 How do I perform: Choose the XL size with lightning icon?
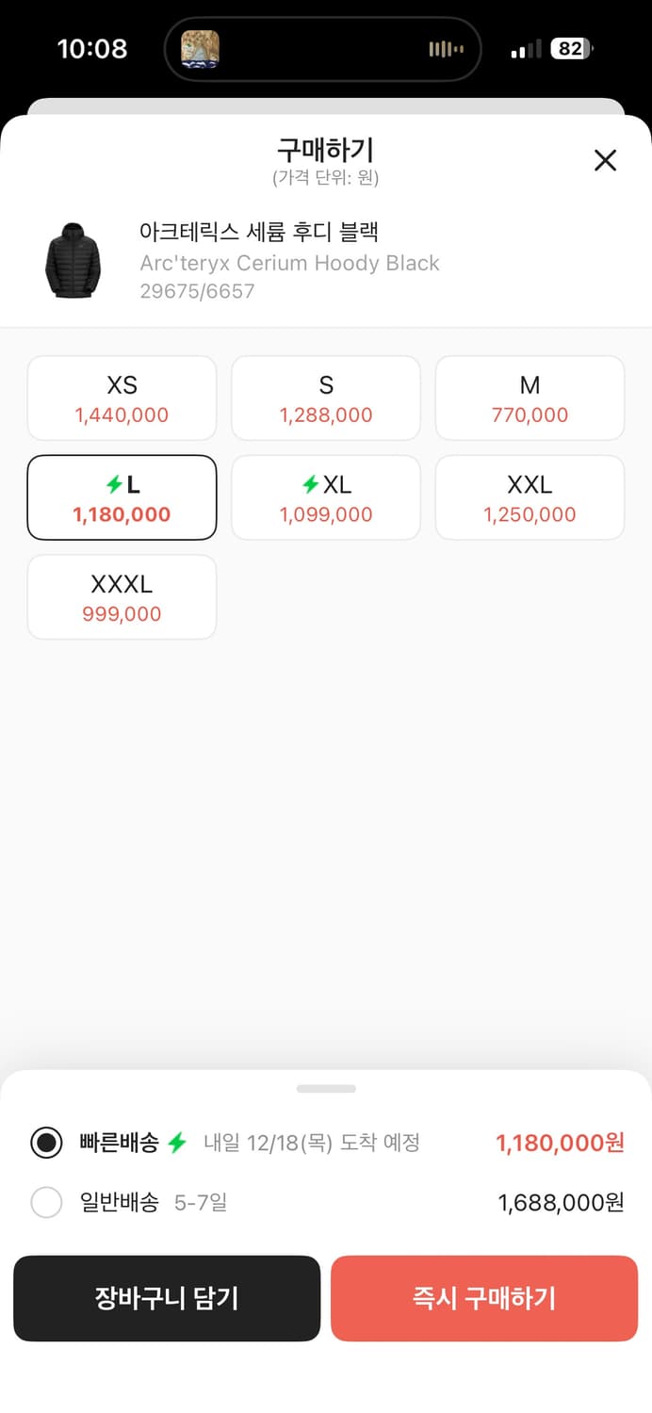(x=326, y=498)
